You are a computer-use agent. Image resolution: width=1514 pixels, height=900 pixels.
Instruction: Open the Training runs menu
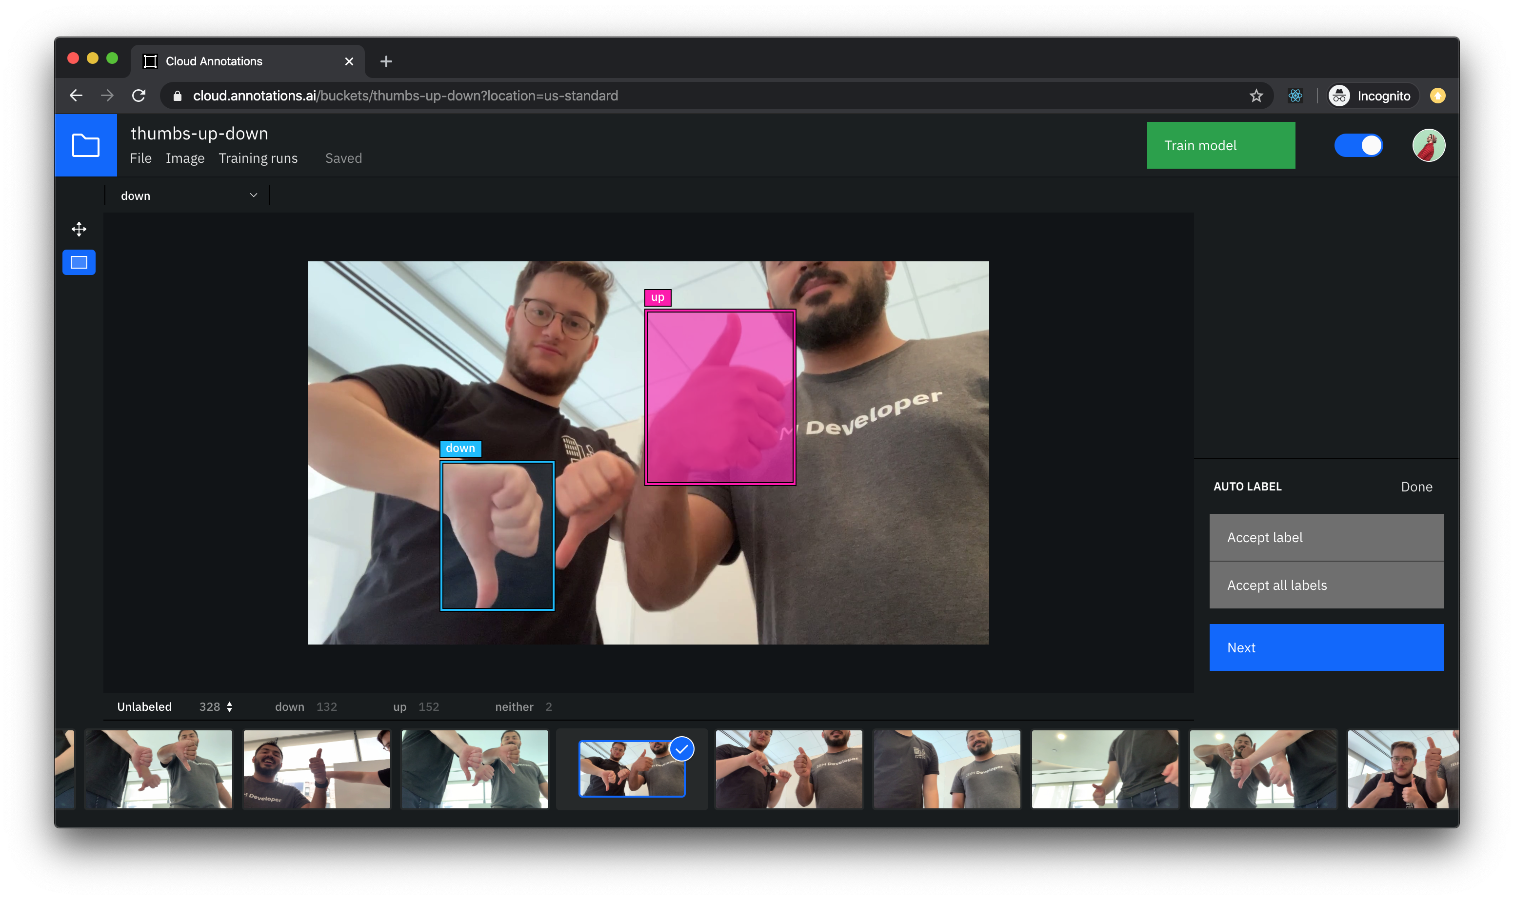(258, 158)
